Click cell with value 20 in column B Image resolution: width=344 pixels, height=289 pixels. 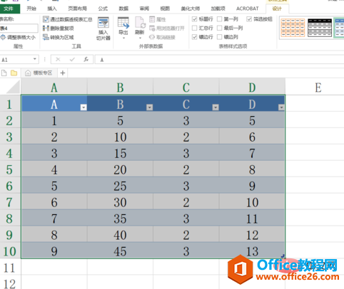tap(120, 169)
